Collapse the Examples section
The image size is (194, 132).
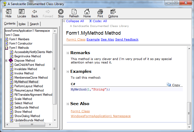68,72
